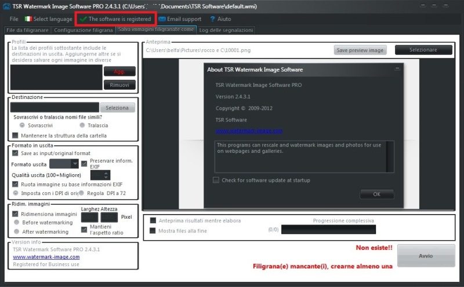Select Salva immagini filigranate come tab
The height and width of the screenshot is (287, 464).
coord(156,30)
